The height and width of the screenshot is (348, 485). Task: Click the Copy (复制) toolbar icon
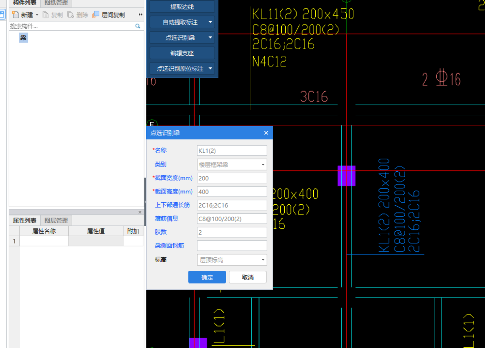pyautogui.click(x=46, y=15)
